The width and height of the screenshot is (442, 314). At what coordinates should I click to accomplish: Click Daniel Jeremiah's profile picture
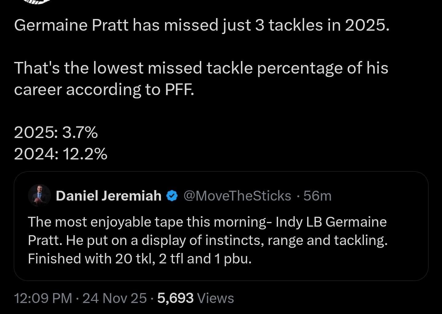(x=40, y=195)
